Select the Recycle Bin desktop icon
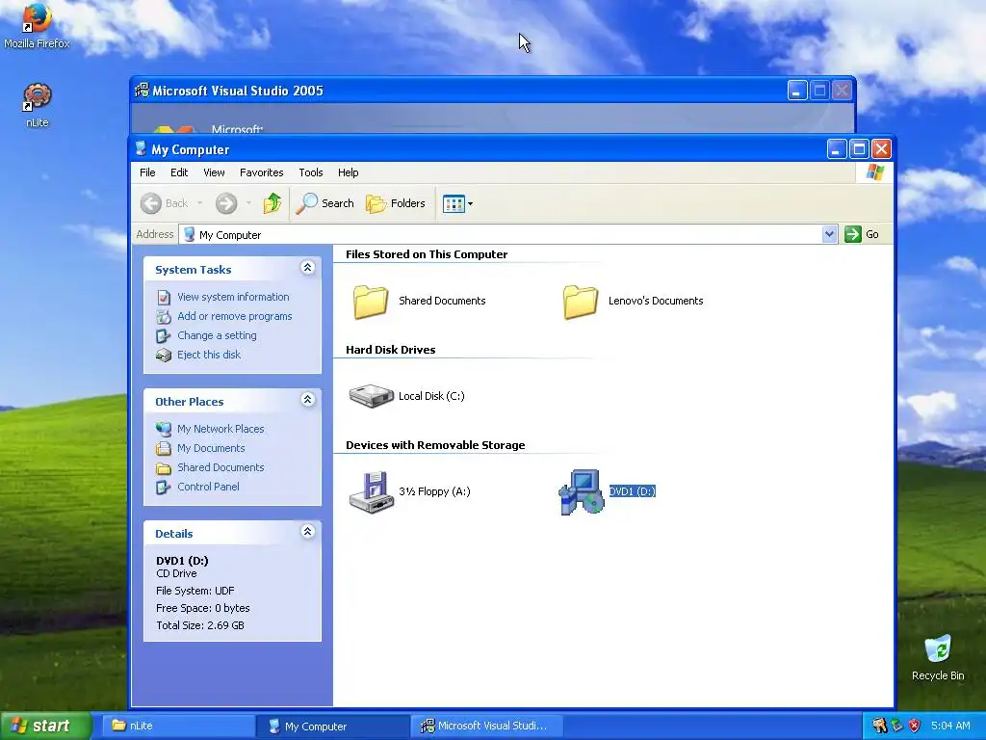 pyautogui.click(x=938, y=658)
